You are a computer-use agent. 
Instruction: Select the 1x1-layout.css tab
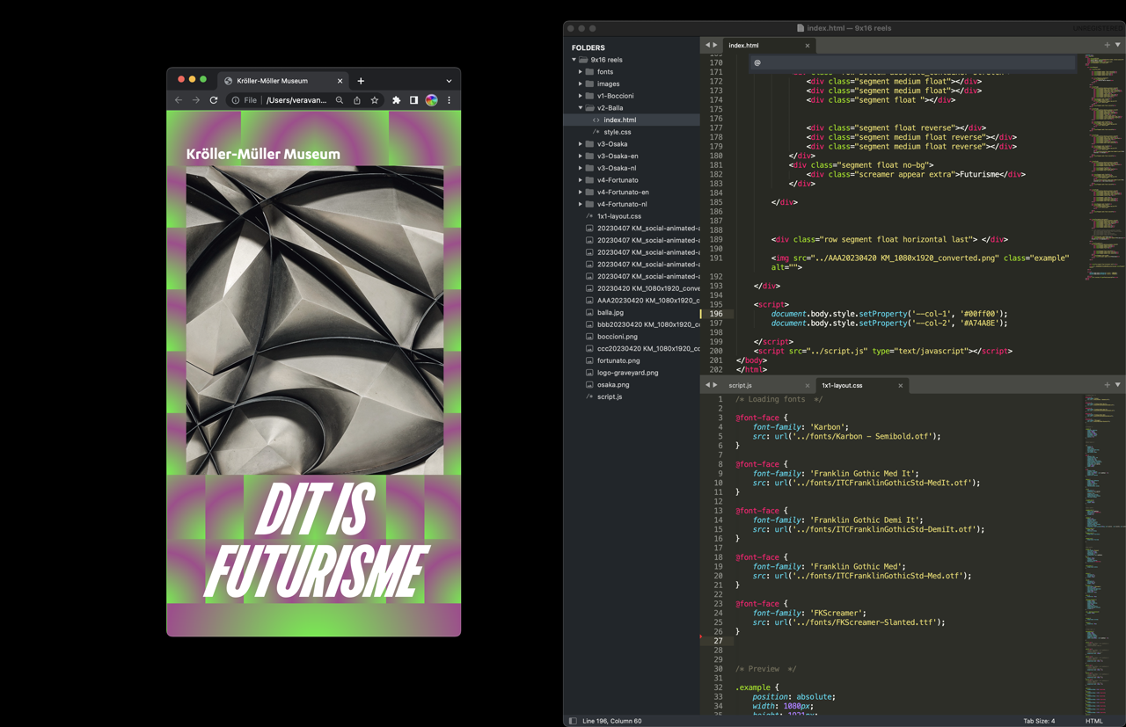(x=842, y=385)
